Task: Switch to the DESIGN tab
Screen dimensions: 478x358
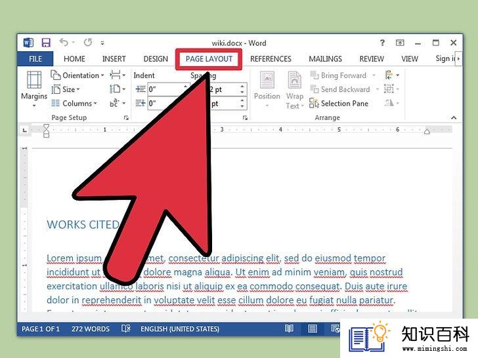Action: [x=156, y=59]
